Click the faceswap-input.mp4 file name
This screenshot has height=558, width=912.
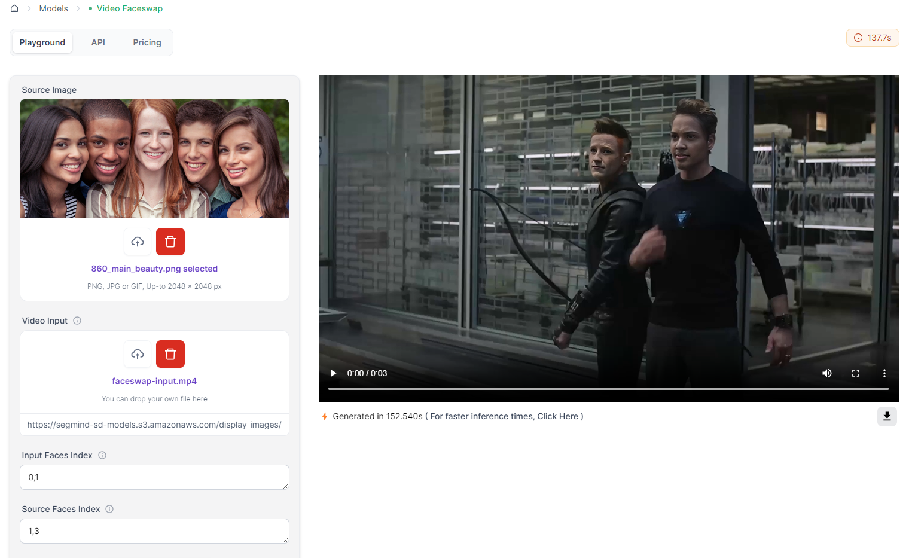click(154, 381)
